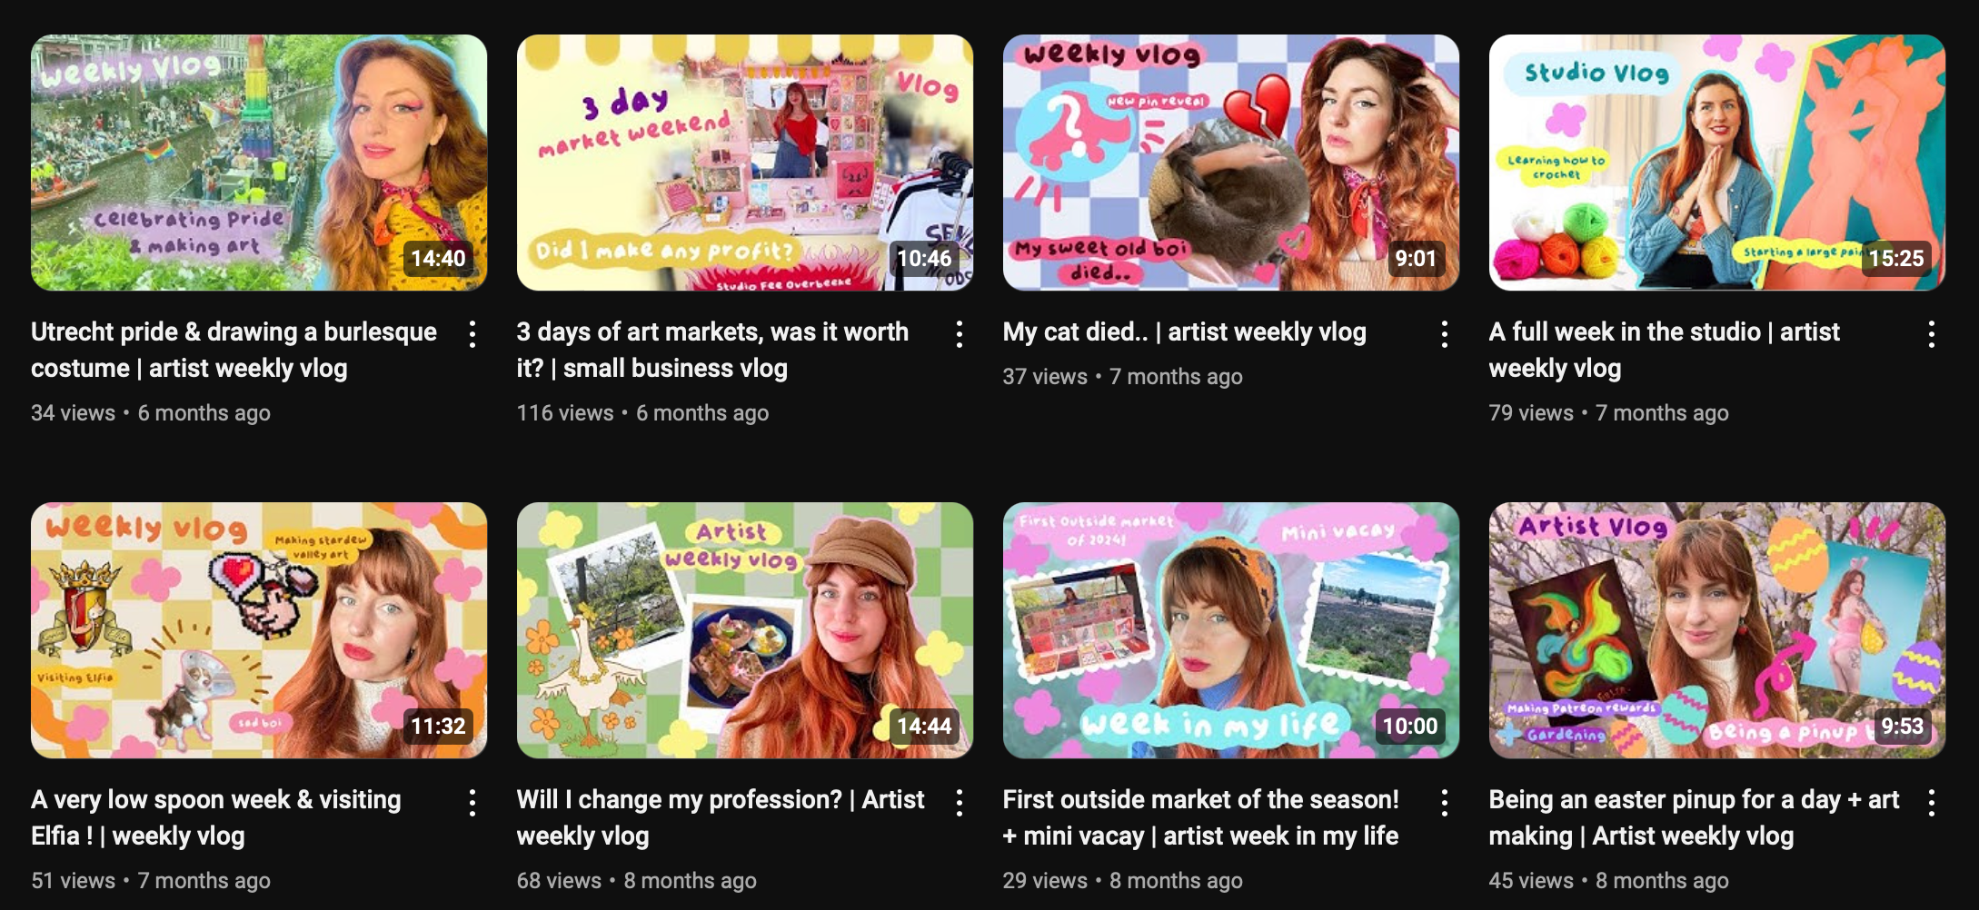
Task: Open title Being an easter pinup for a day
Action: click(x=1695, y=817)
